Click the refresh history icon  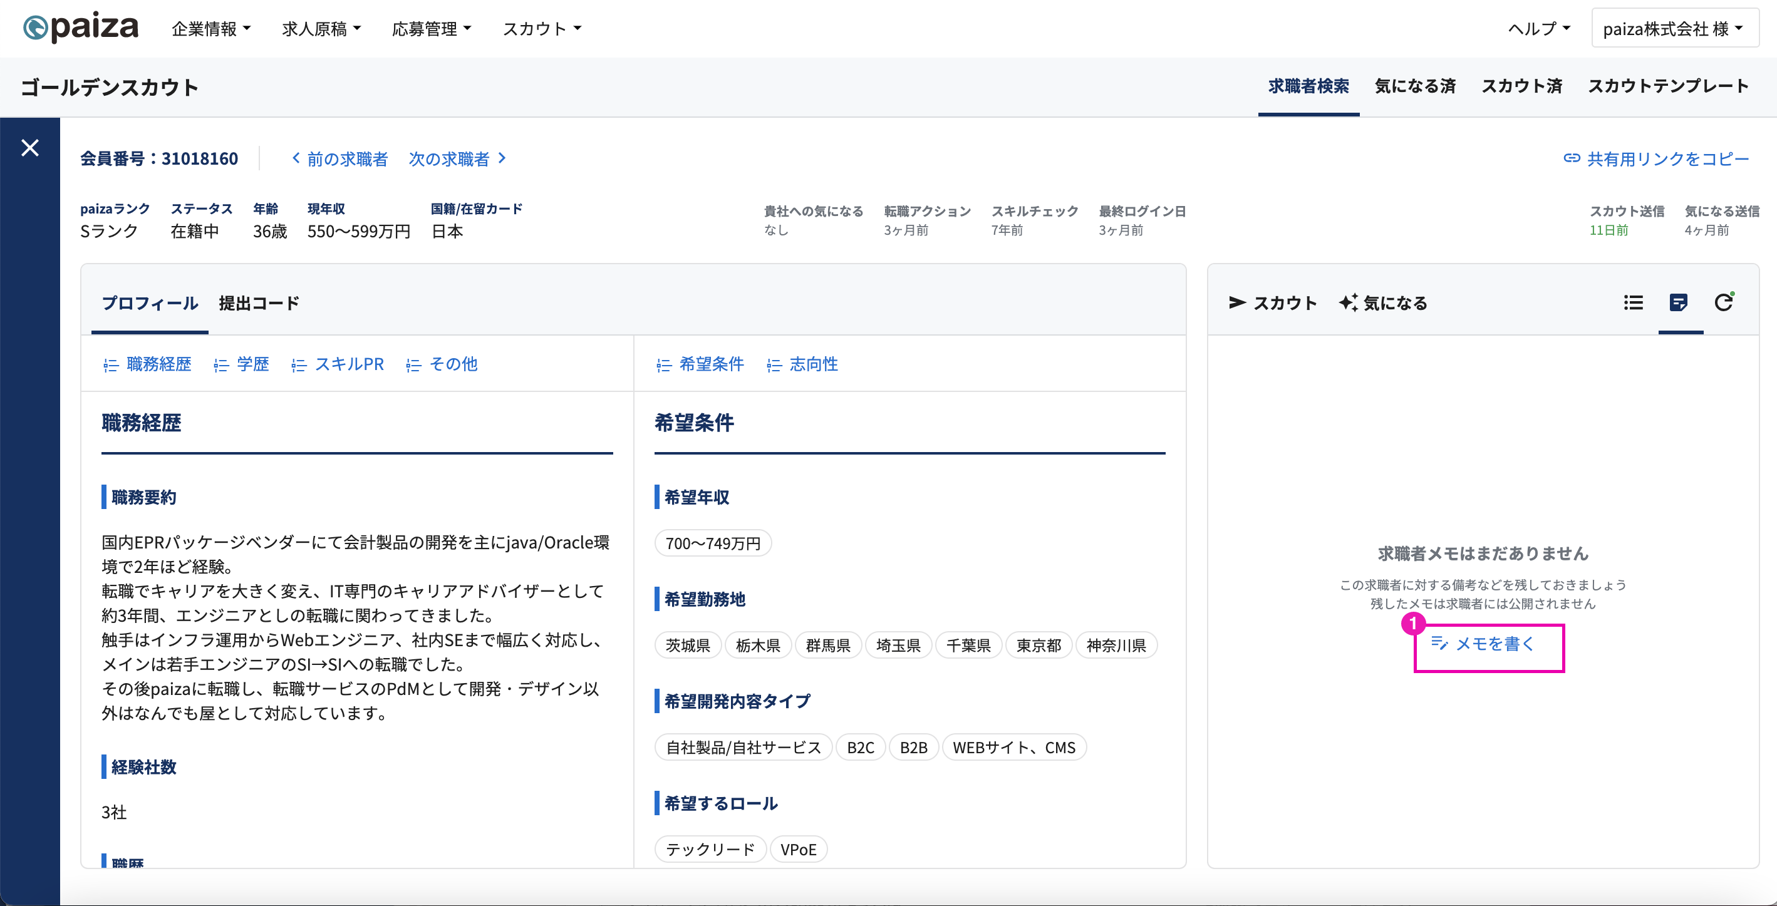point(1724,302)
